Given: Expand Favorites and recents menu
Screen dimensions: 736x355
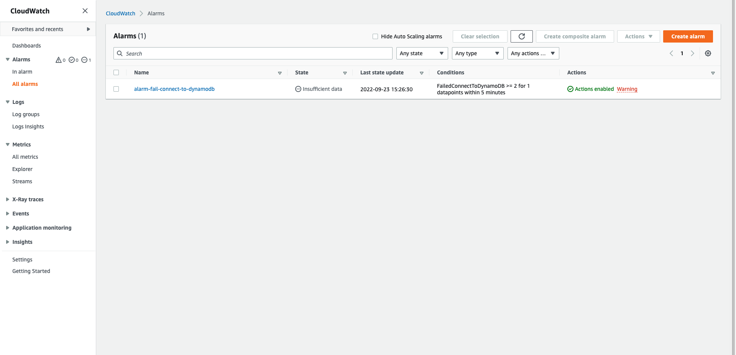Looking at the screenshot, I should coord(48,29).
